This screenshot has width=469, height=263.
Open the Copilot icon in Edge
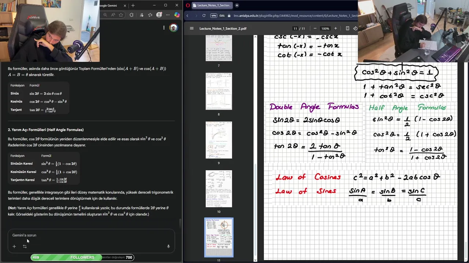177,15
